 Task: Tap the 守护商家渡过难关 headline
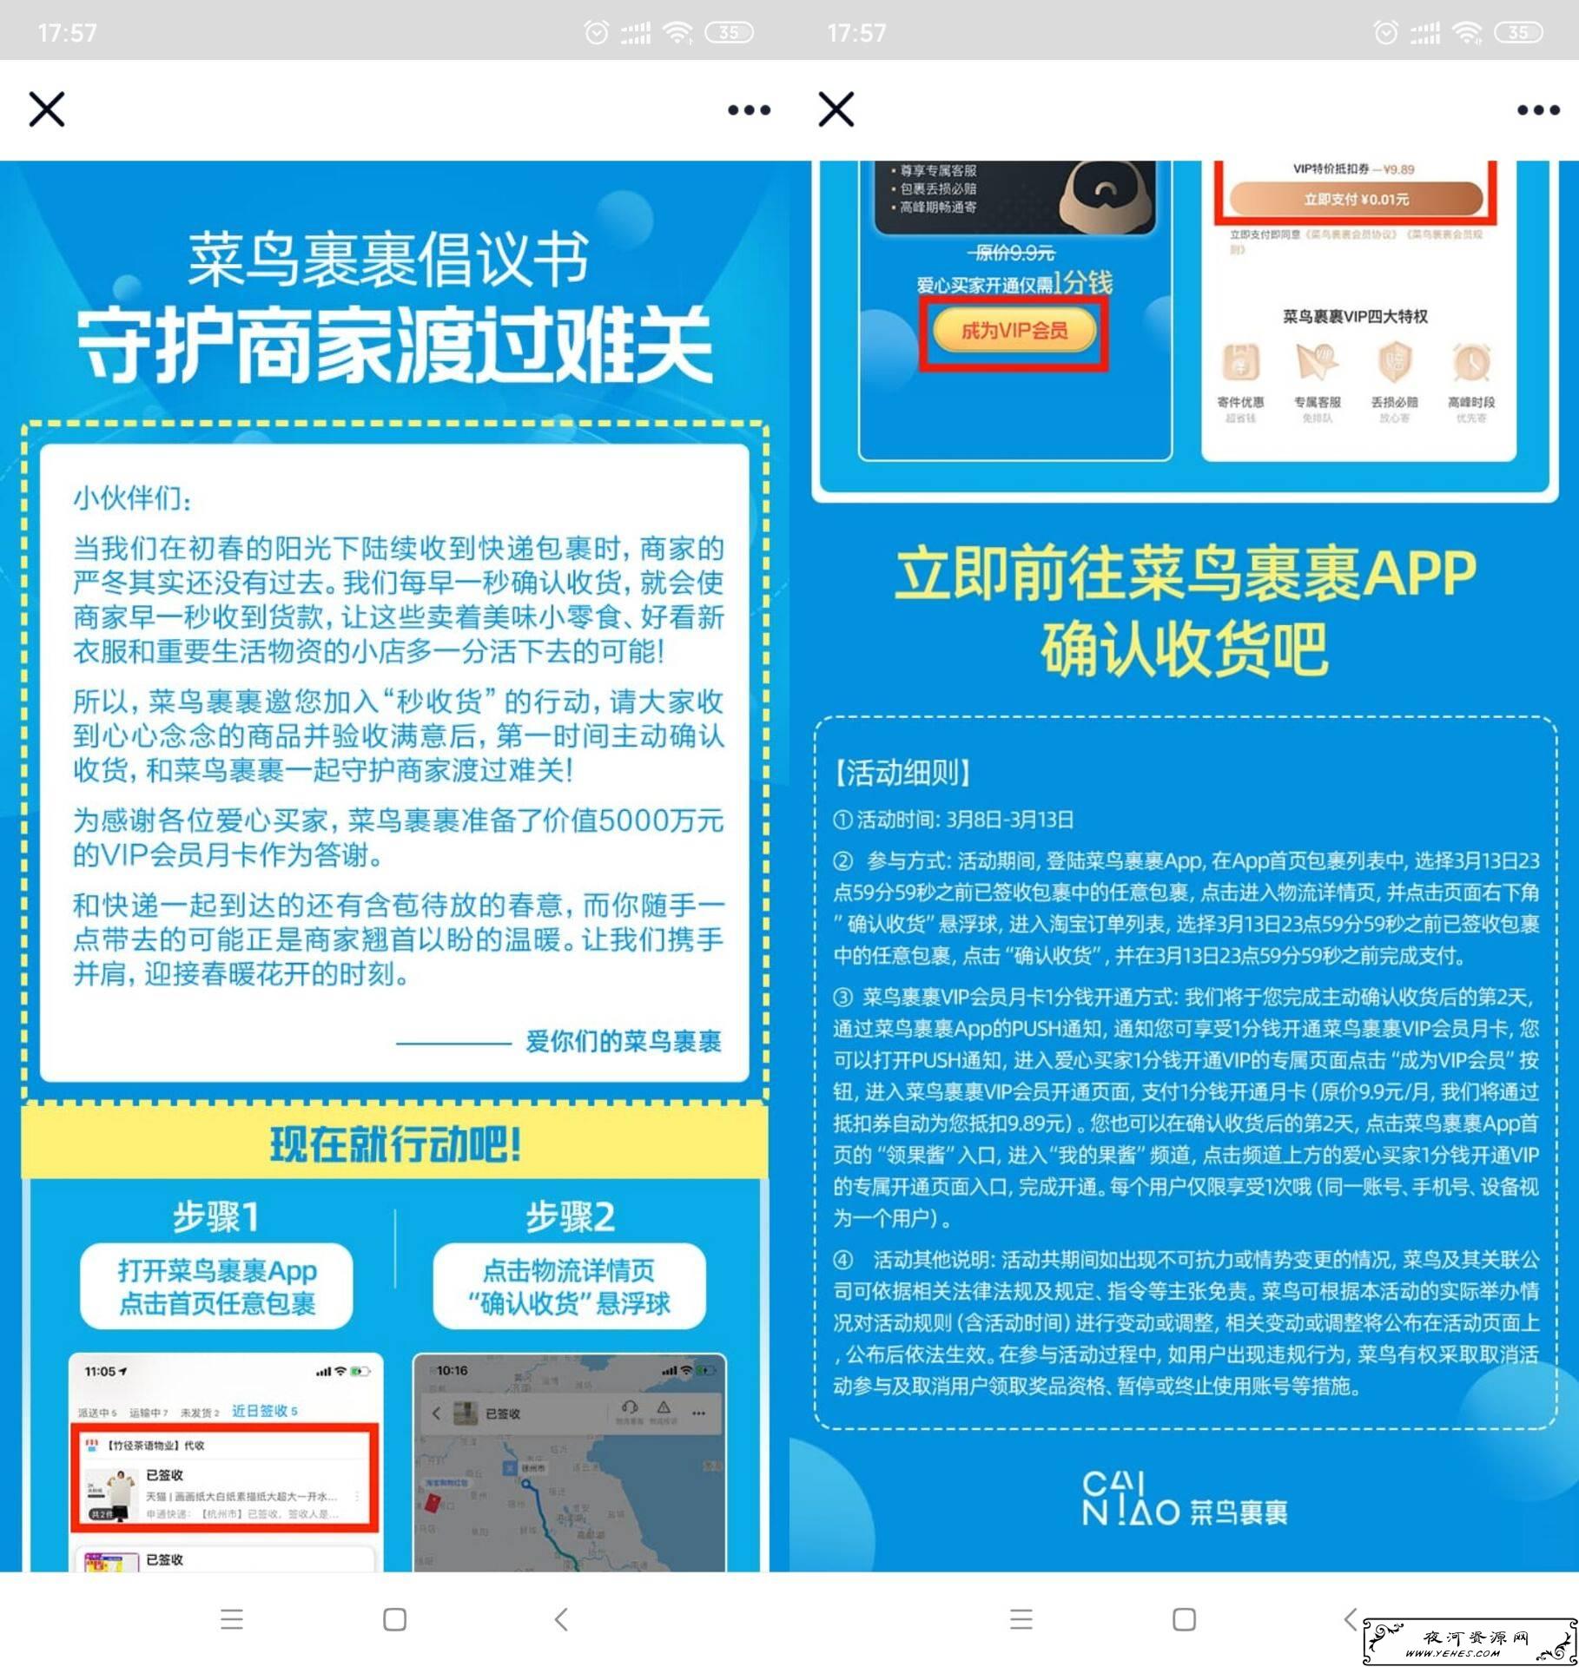coord(395,344)
